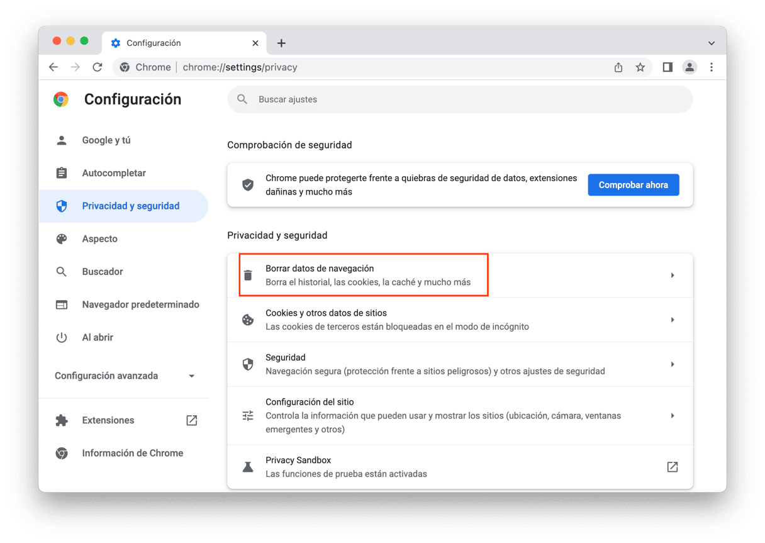Click the Información de Chrome logo icon
Viewport: 765px width, 543px height.
tap(62, 453)
